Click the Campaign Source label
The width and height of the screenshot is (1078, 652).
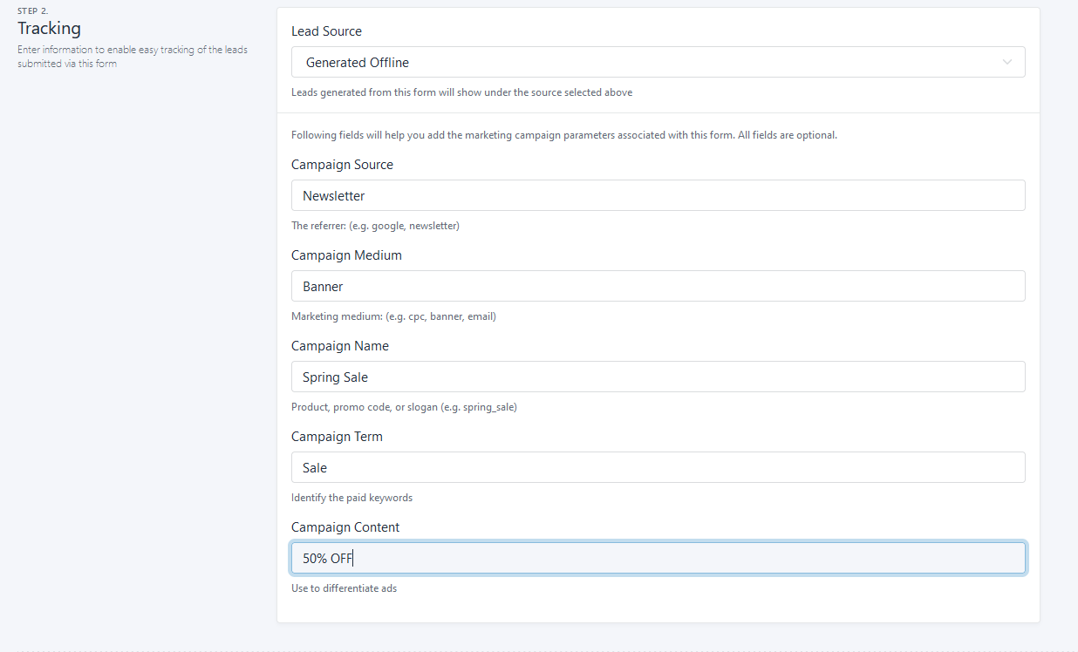point(342,165)
